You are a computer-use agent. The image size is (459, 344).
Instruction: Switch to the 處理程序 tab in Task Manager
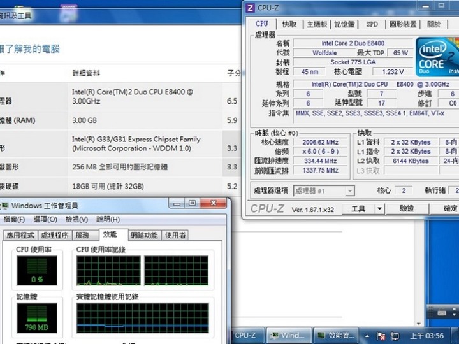coord(55,235)
